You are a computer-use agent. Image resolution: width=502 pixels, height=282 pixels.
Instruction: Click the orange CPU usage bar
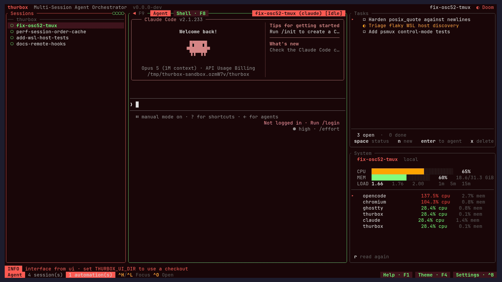click(398, 172)
